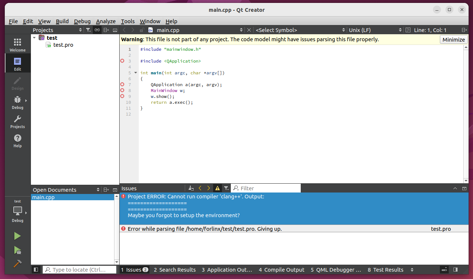Show the Compile Output pane
The width and height of the screenshot is (473, 279).
(282, 270)
